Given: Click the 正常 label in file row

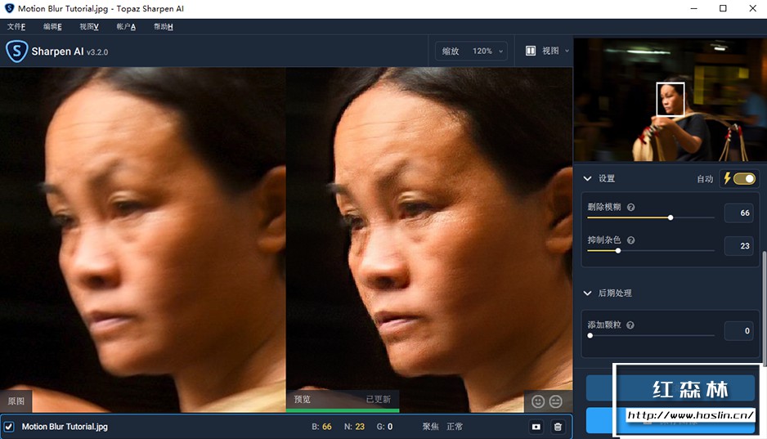Looking at the screenshot, I should (x=455, y=427).
